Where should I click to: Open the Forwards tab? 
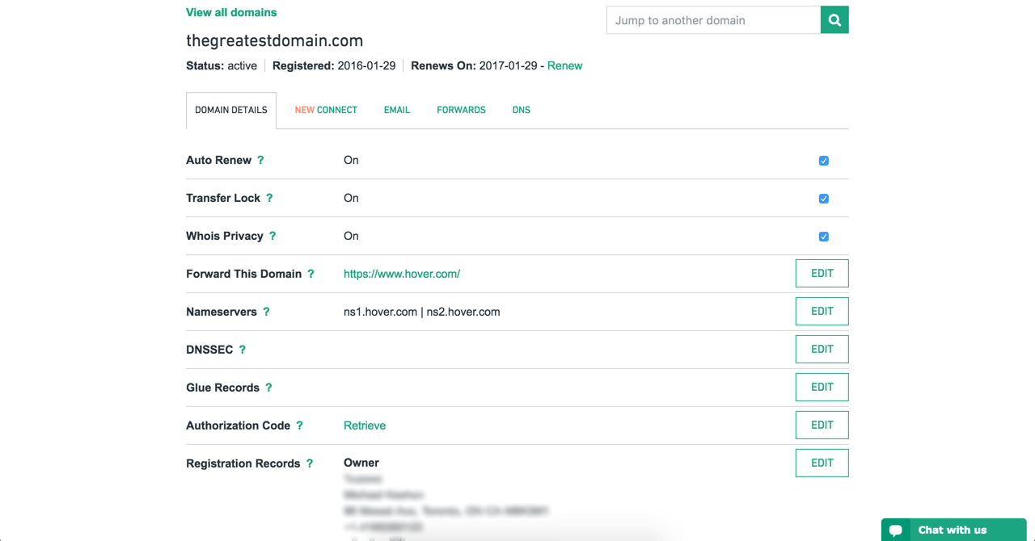point(461,109)
